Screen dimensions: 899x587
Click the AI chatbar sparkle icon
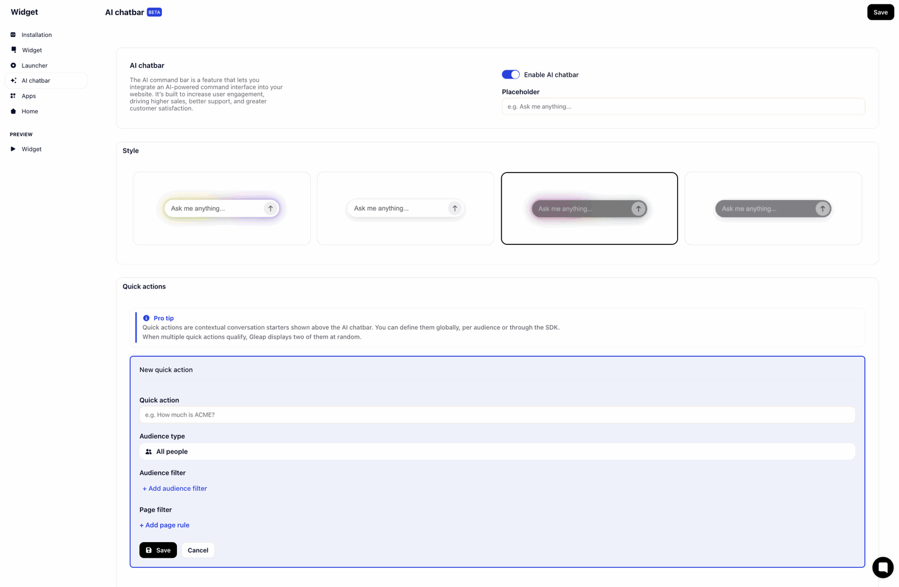[13, 81]
